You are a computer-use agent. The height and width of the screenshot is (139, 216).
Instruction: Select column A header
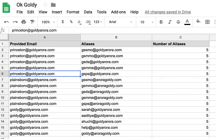point(45,37)
